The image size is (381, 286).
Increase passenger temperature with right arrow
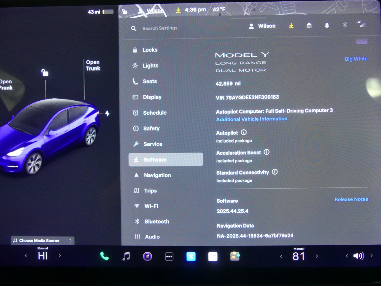click(x=317, y=256)
